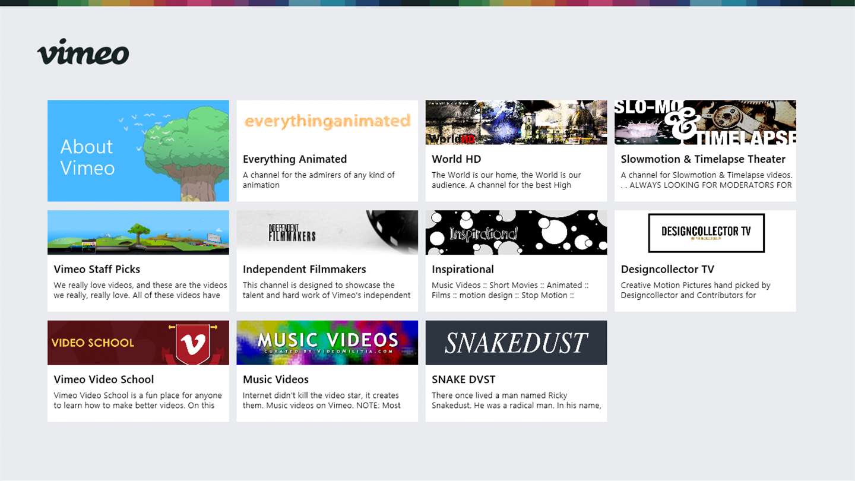Click the Slo-Mo & Timelapse banner image

(705, 122)
